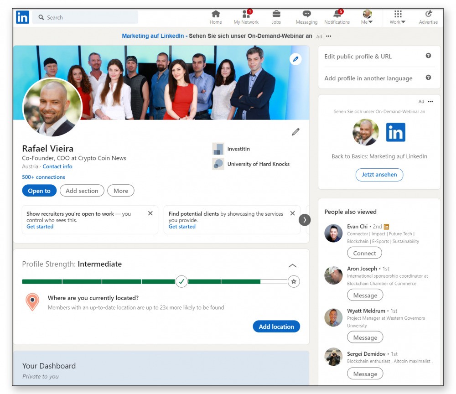This screenshot has width=456, height=394.
Task: Open the Advertise icon
Action: click(428, 13)
